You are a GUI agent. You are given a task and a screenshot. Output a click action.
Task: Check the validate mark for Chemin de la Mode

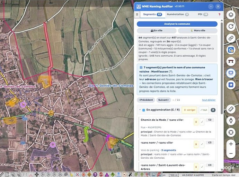tap(202, 122)
